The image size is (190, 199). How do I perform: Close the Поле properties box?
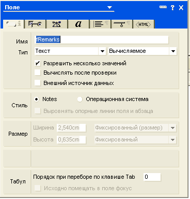coord(181,8)
